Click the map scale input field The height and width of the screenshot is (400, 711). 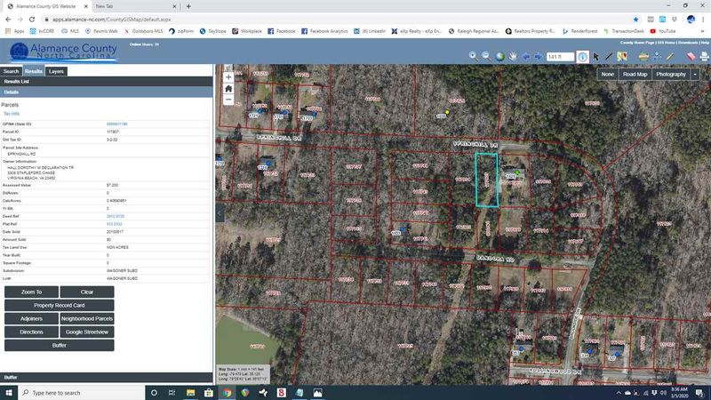(560, 57)
